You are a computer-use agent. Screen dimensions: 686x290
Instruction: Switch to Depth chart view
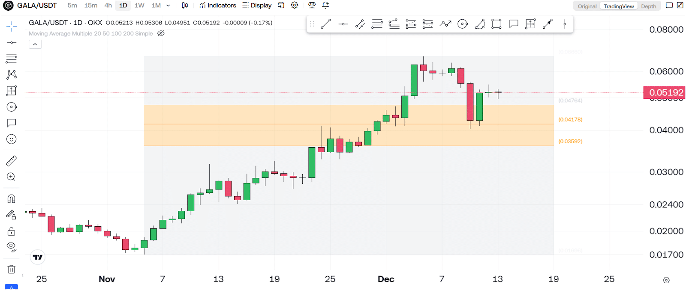coord(649,6)
